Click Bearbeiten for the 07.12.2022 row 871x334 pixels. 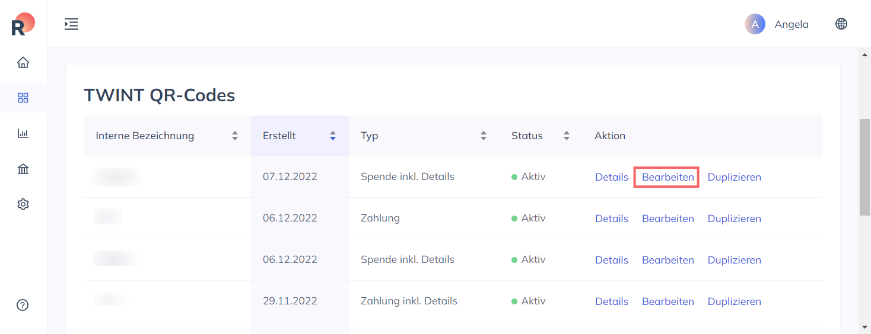tap(668, 177)
